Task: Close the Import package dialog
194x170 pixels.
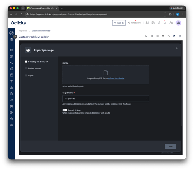Action: click(177, 48)
